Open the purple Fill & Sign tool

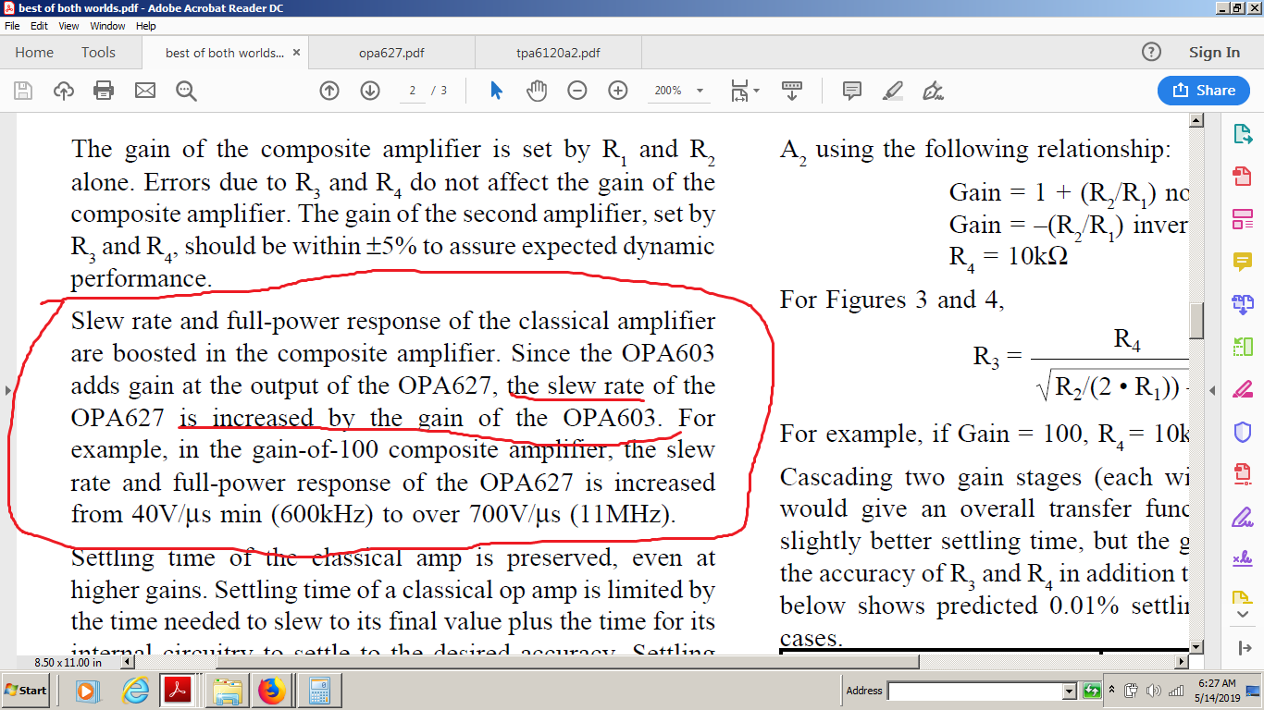[1243, 517]
